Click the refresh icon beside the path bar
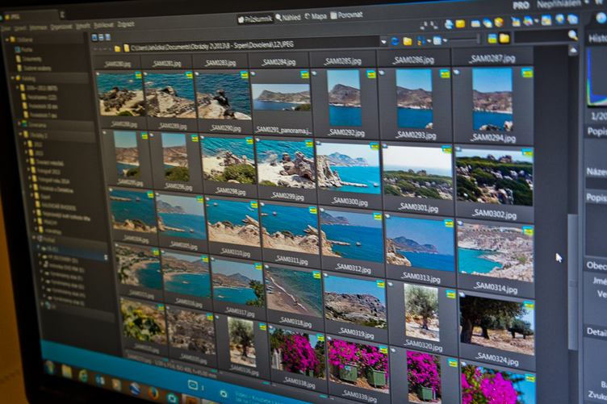The height and width of the screenshot is (404, 607). click(394, 41)
